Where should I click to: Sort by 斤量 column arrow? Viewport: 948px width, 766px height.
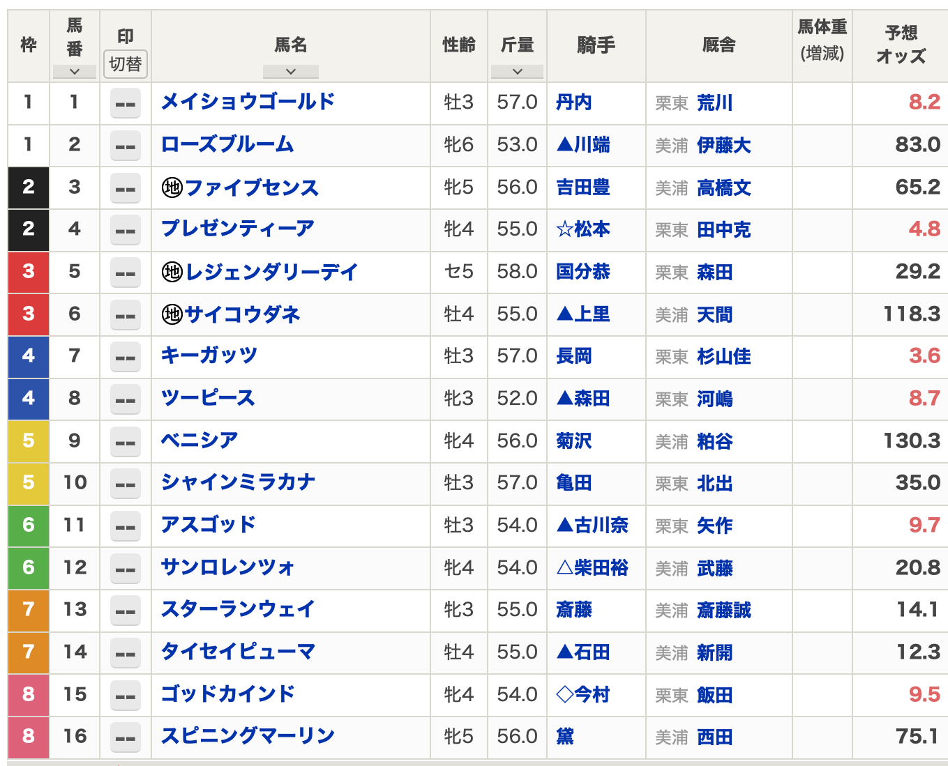(517, 71)
